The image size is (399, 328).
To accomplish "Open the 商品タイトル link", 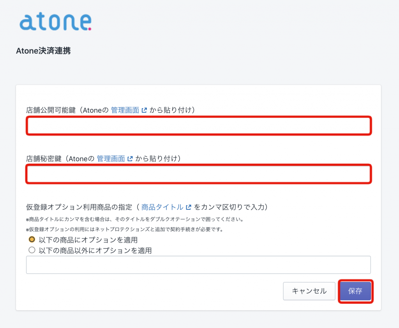I will click(162, 207).
